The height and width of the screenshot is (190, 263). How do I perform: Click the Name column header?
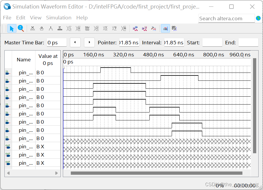24,60
